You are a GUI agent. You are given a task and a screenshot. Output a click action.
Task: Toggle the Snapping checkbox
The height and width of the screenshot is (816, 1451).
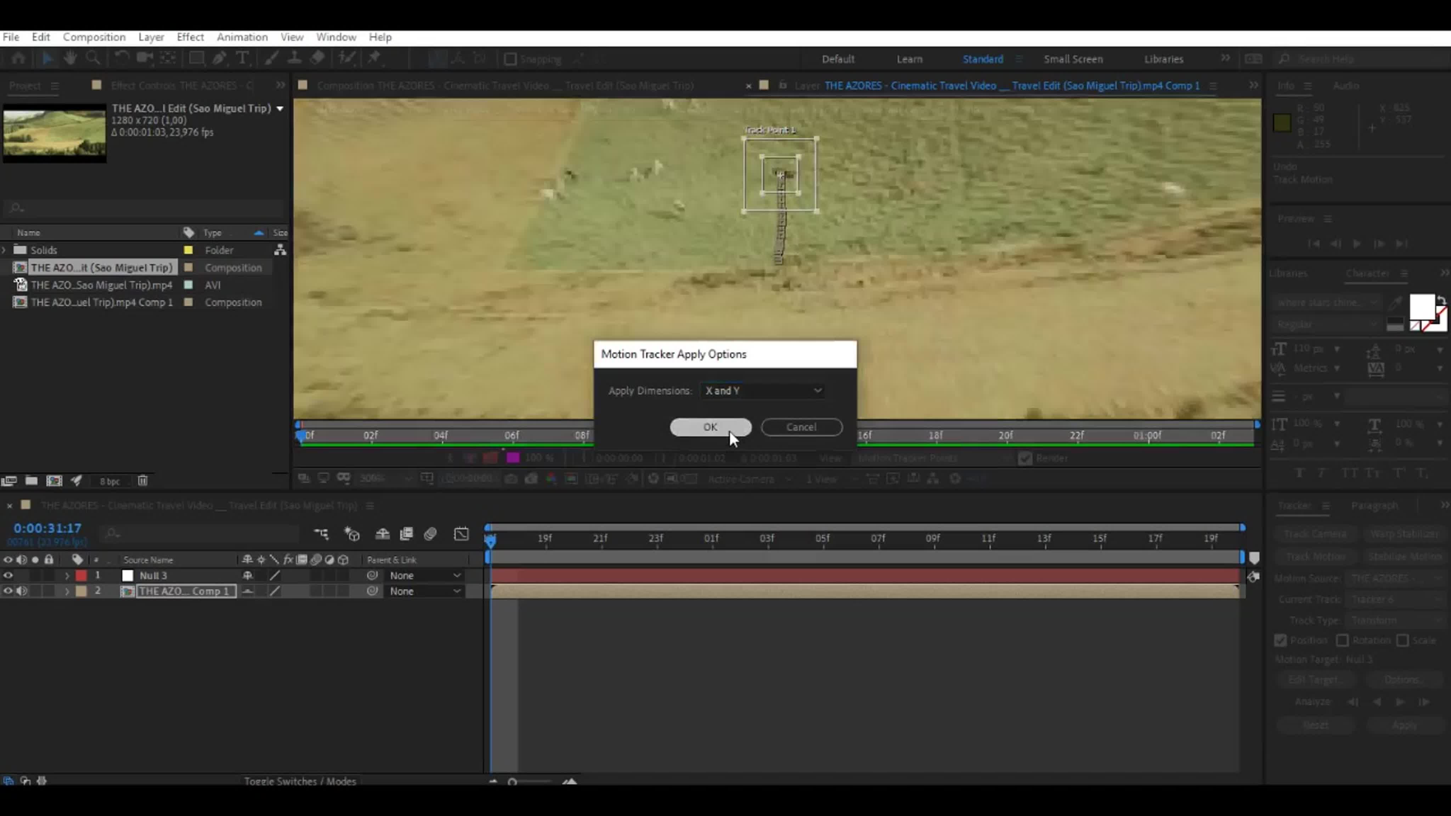point(510,59)
